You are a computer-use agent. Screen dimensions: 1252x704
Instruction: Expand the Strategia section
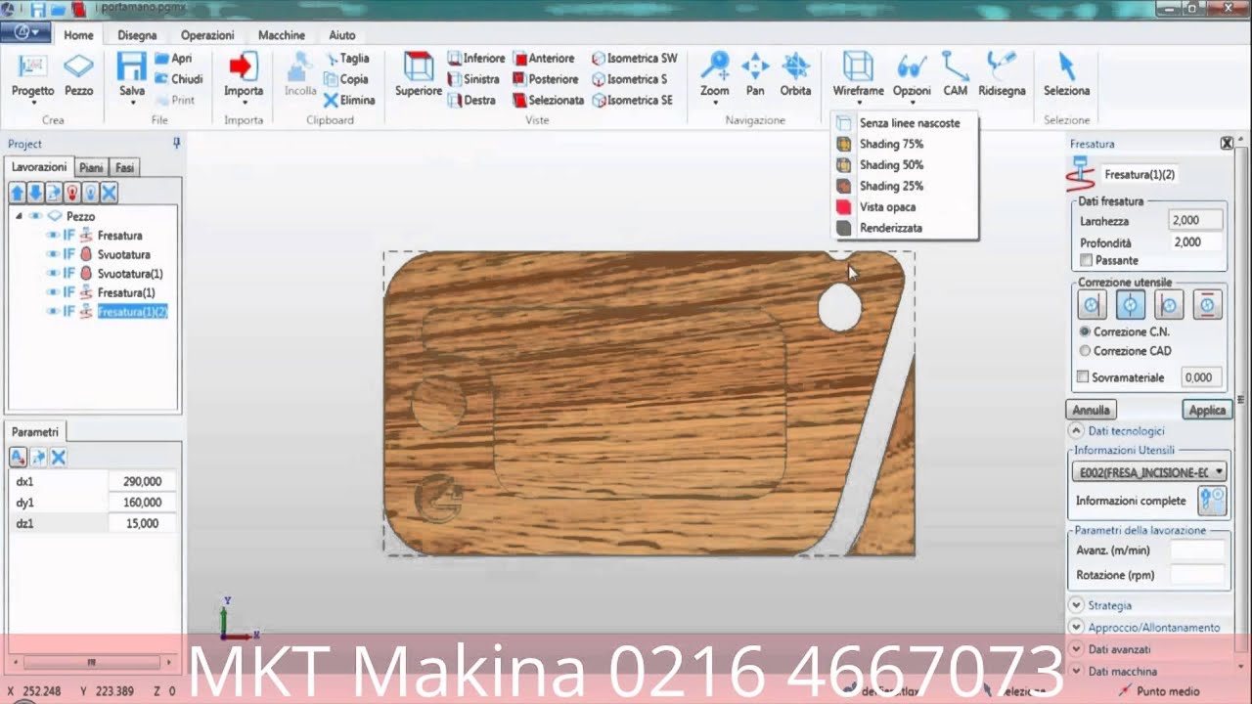1076,605
